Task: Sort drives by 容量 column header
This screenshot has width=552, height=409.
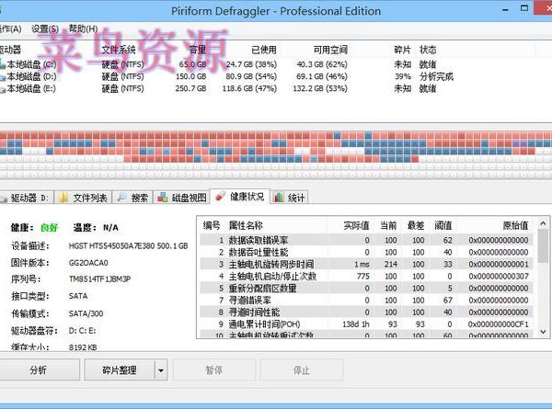Action: click(x=197, y=50)
